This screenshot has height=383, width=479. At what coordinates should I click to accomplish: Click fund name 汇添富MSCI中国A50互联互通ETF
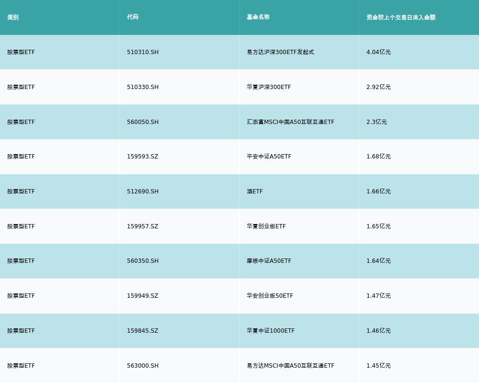coord(291,122)
